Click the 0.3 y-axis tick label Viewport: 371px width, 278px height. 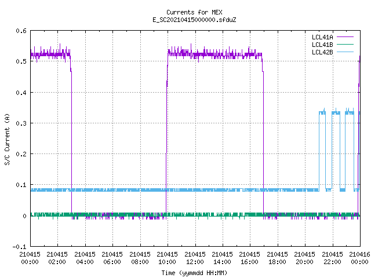21,123
